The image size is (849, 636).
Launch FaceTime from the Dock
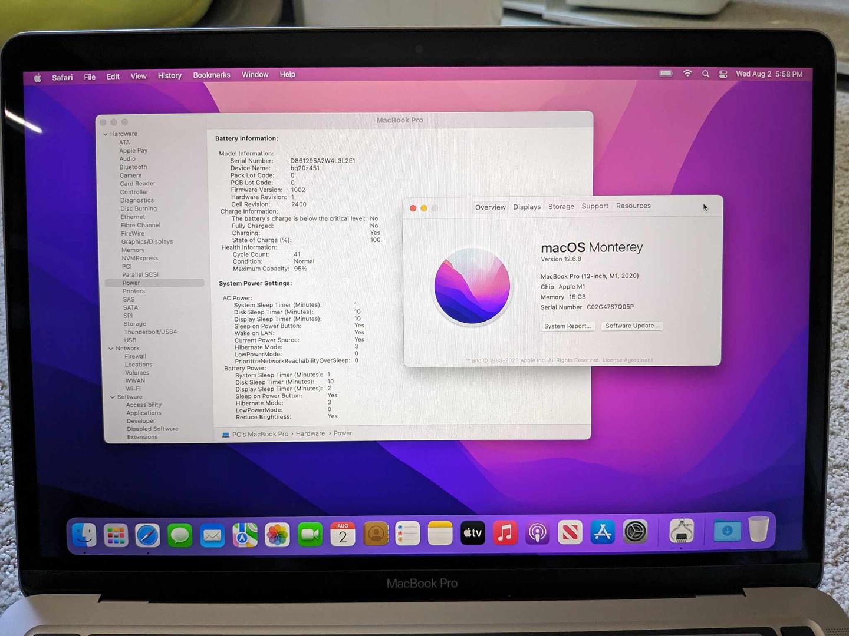click(x=310, y=534)
